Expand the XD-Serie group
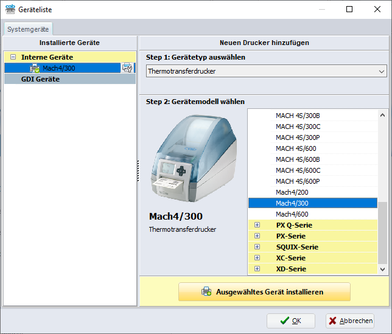The width and height of the screenshot is (392, 334). pyautogui.click(x=257, y=269)
